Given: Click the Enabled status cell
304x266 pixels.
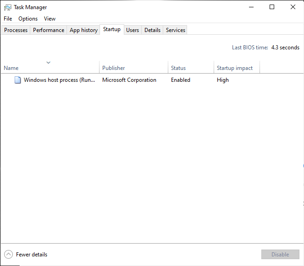Looking at the screenshot, I should coord(181,80).
